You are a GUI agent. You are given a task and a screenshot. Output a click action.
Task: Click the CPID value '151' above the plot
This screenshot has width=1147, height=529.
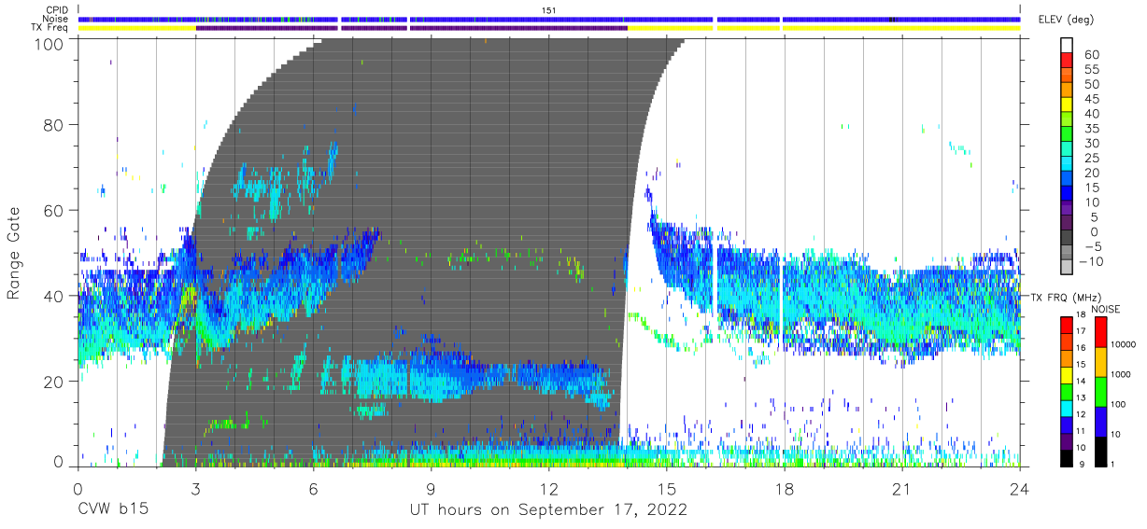point(548,9)
